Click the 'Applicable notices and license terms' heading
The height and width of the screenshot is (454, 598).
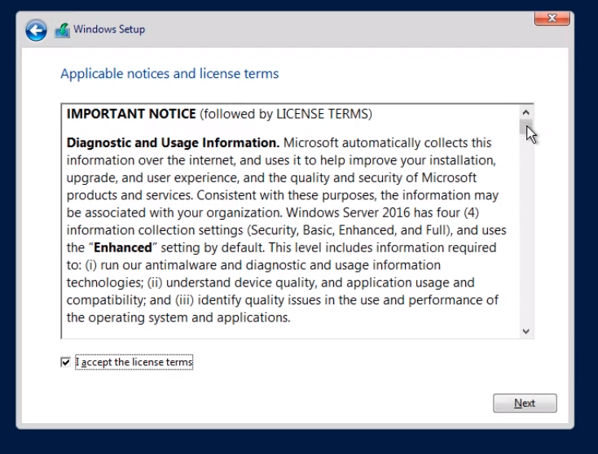[169, 73]
